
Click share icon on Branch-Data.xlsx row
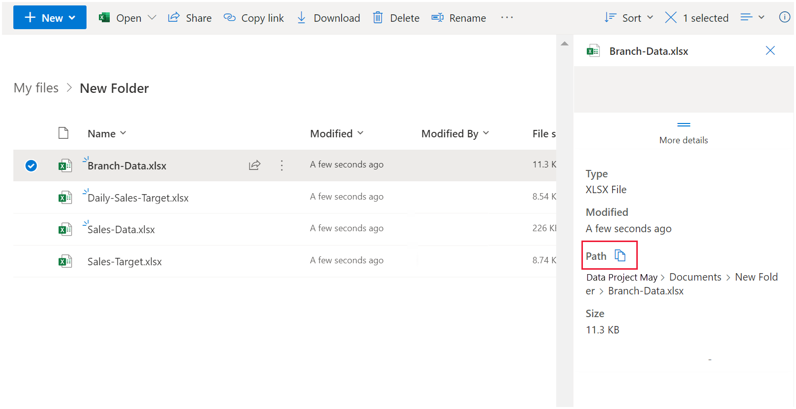(x=255, y=165)
